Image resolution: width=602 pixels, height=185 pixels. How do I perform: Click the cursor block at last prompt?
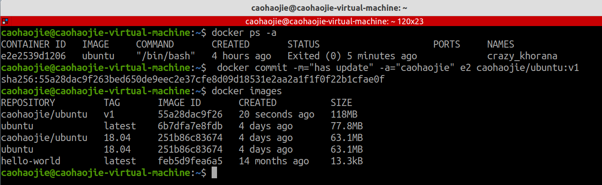click(x=214, y=172)
